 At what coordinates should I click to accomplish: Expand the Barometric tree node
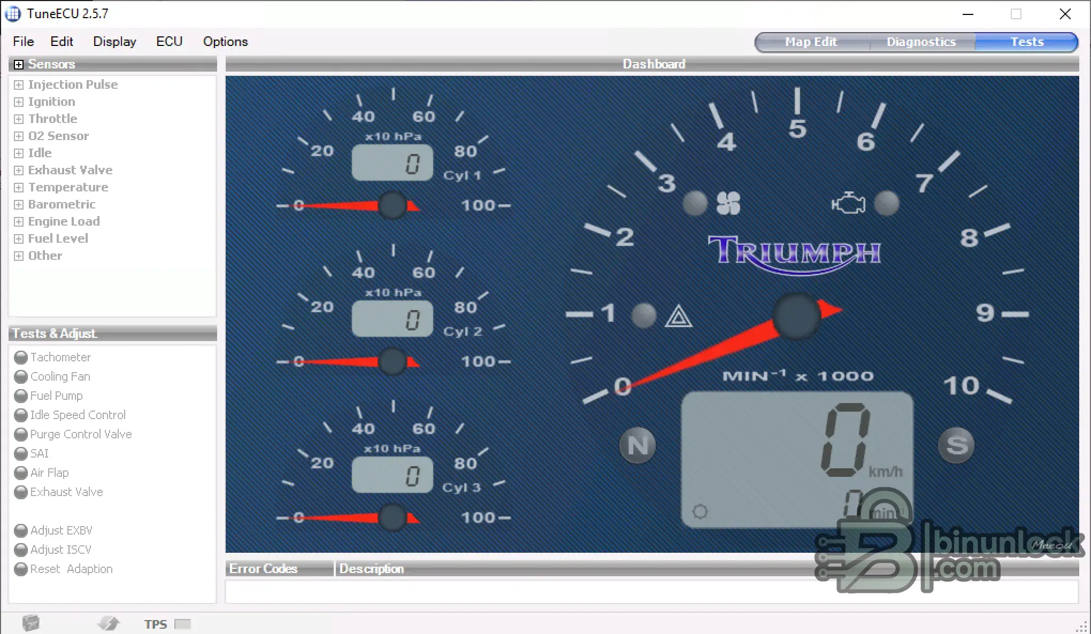point(19,204)
